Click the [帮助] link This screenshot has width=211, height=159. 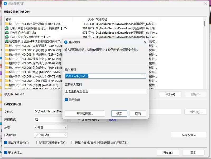point(113,120)
